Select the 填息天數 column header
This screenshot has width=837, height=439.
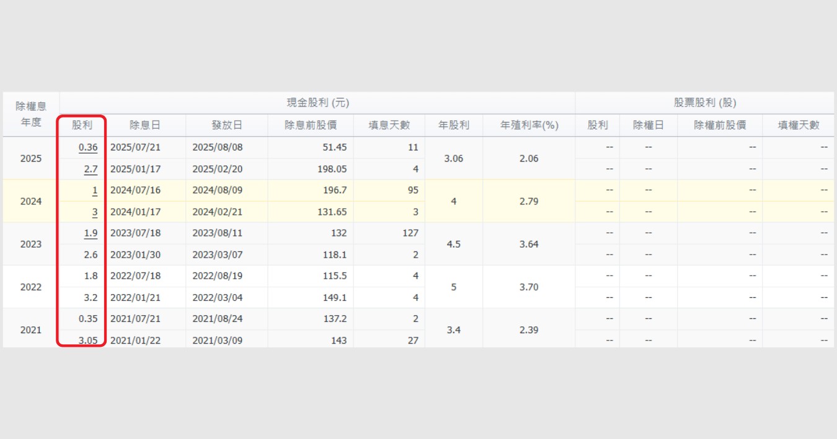[x=389, y=125]
